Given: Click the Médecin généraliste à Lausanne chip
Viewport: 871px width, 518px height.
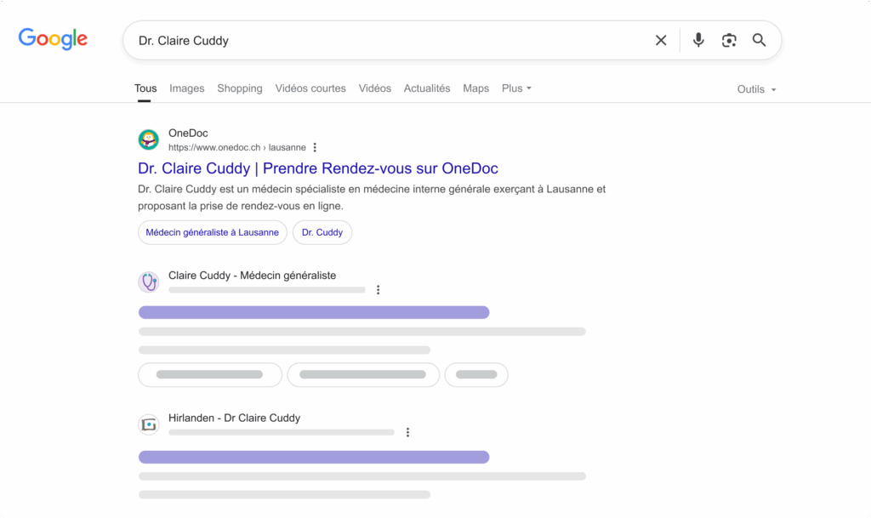Looking at the screenshot, I should click(x=212, y=232).
